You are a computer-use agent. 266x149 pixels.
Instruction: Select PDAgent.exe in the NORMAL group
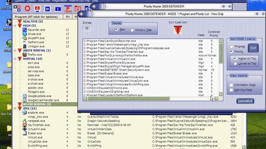36,92
